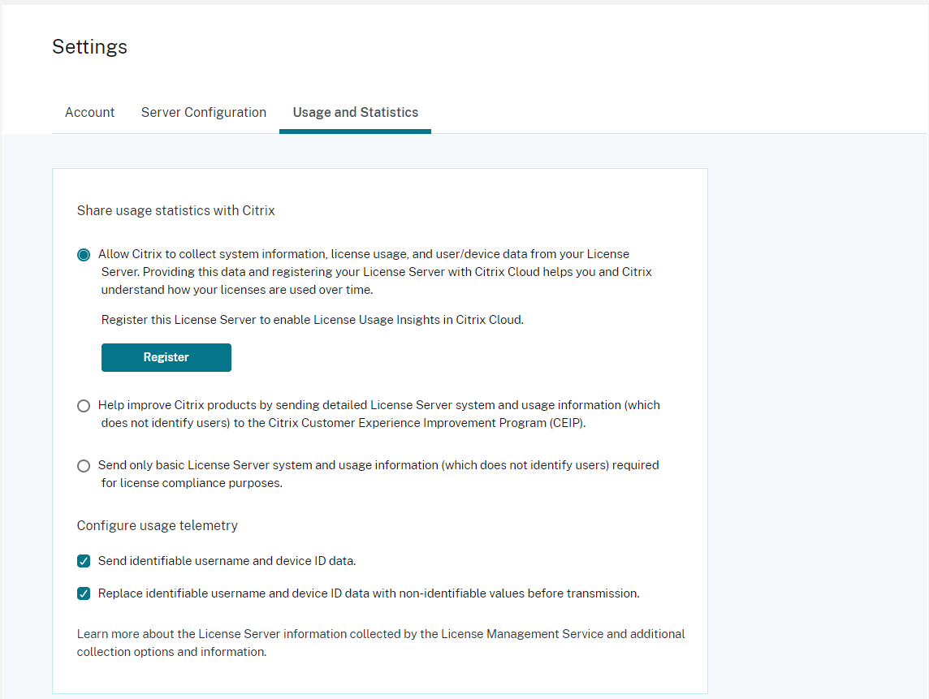Switch to the Server Configuration tab
Screen dimensions: 929x699
click(x=204, y=113)
